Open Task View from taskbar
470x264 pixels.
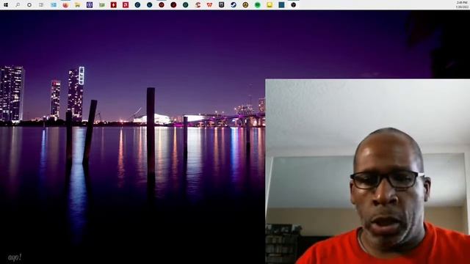pyautogui.click(x=41, y=5)
